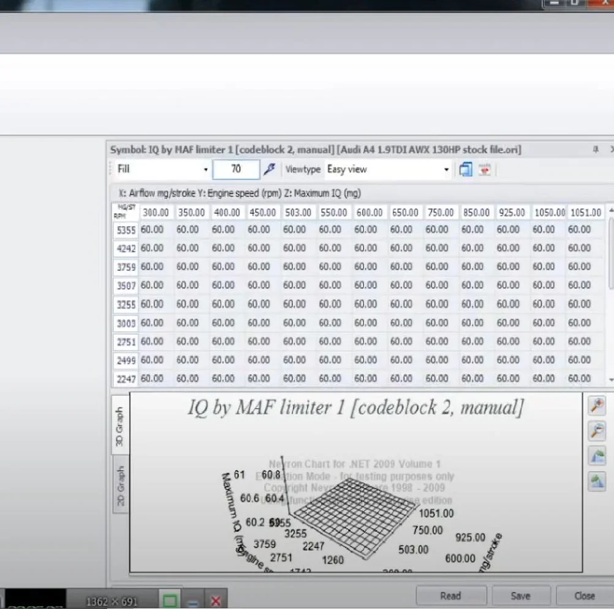Click the table's vertical scrollbar thumb

pos(610,251)
